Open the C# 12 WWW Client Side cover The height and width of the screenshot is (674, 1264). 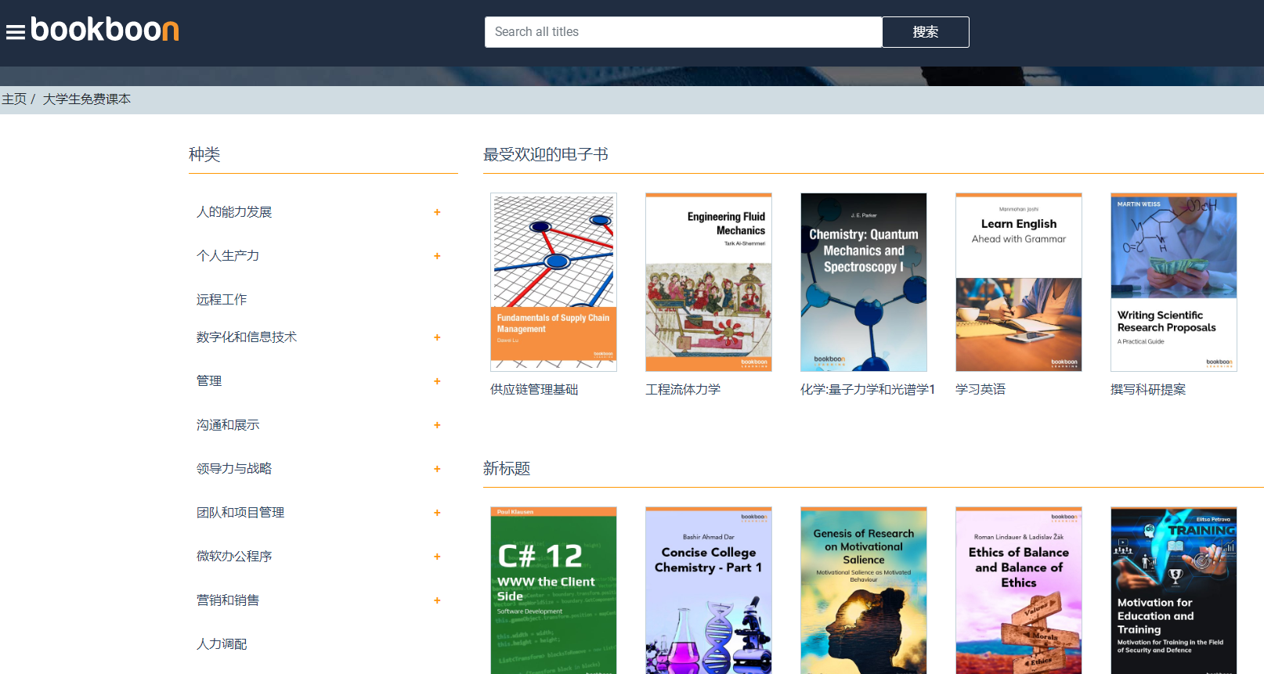coord(554,590)
